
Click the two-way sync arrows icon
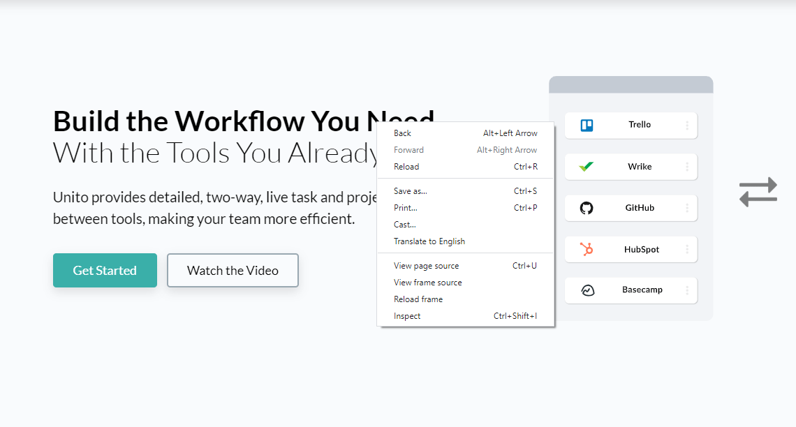[758, 192]
